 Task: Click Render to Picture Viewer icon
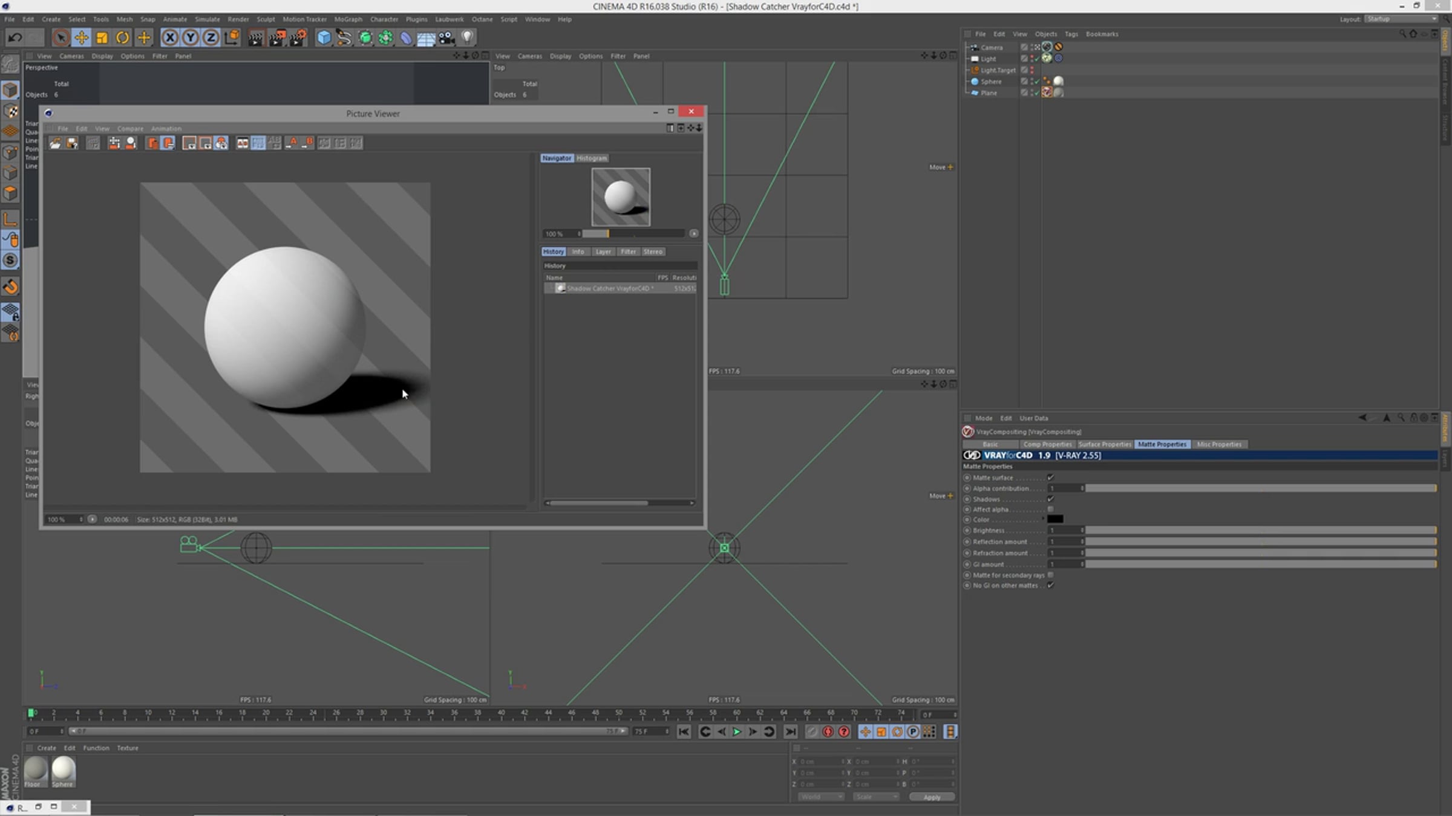276,38
